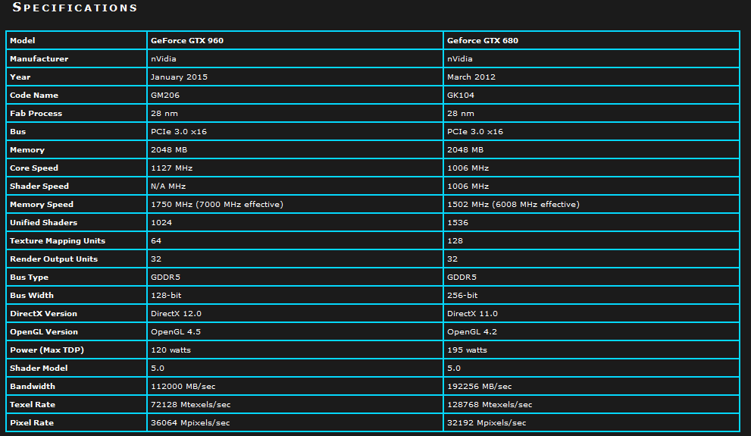Click the Bus Type row label
751x436 pixels.
click(x=30, y=278)
